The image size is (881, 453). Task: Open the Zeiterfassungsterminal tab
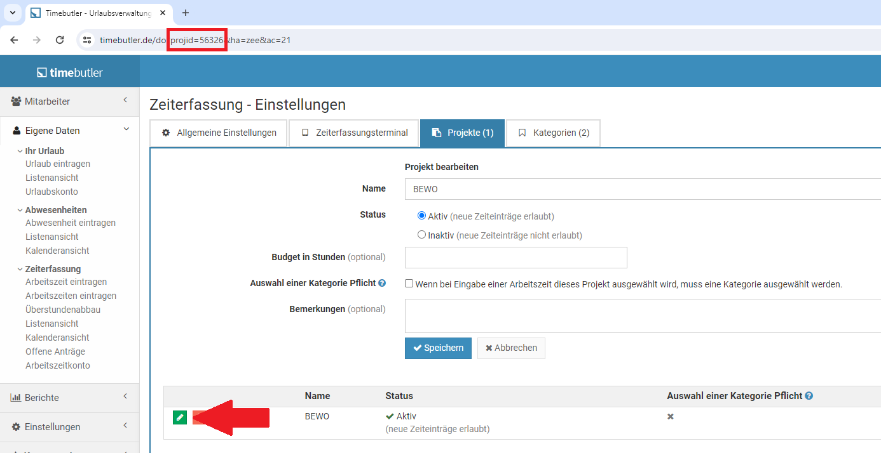353,133
